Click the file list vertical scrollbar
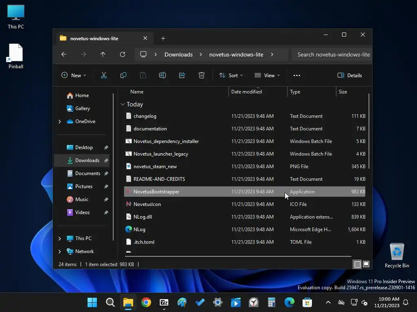 [x=369, y=131]
